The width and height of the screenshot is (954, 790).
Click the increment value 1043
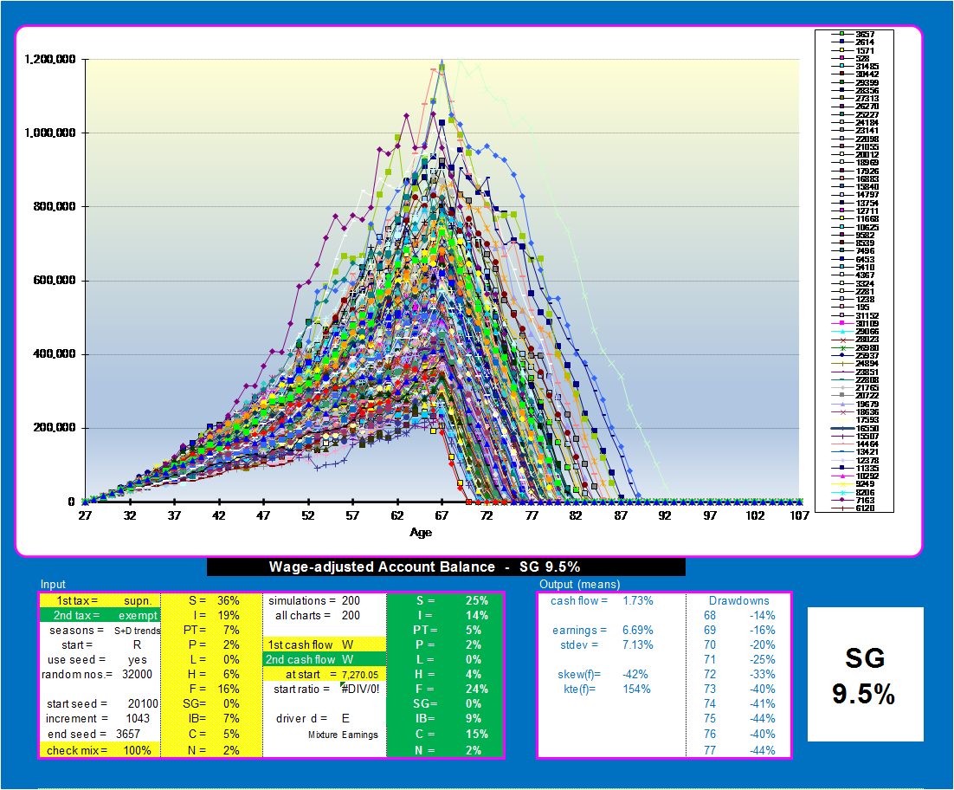coord(138,718)
